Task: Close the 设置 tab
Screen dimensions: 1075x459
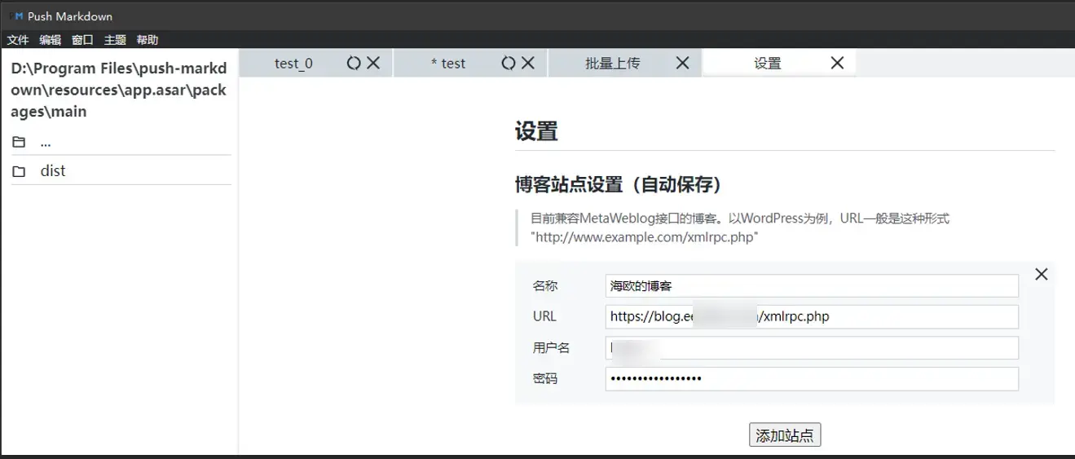Action: click(837, 63)
